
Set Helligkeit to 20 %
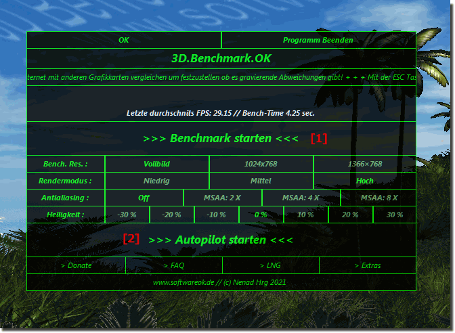350,215
